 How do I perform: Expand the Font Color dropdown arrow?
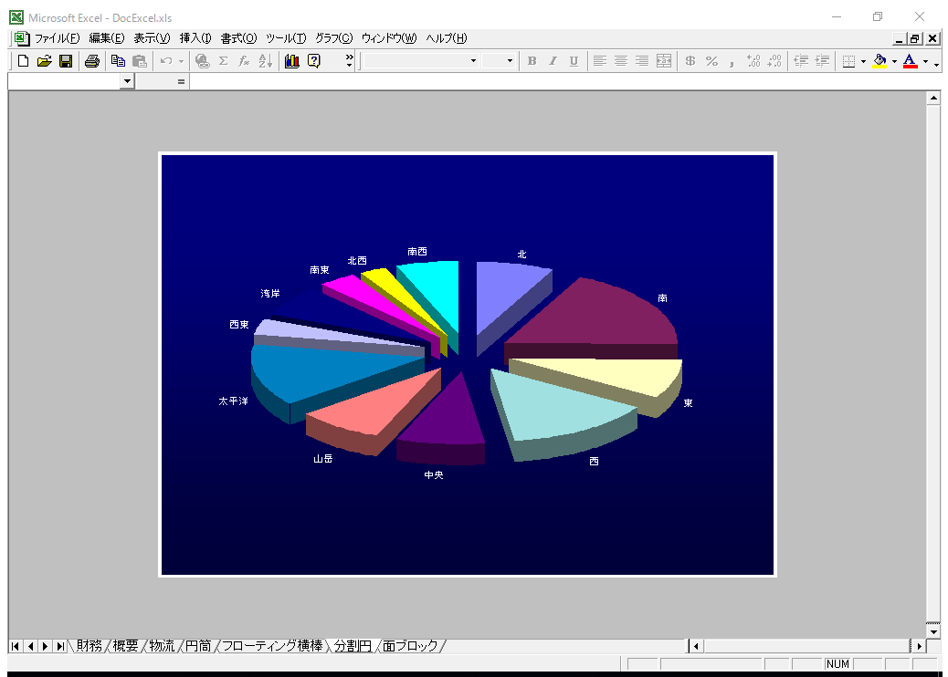tap(925, 62)
